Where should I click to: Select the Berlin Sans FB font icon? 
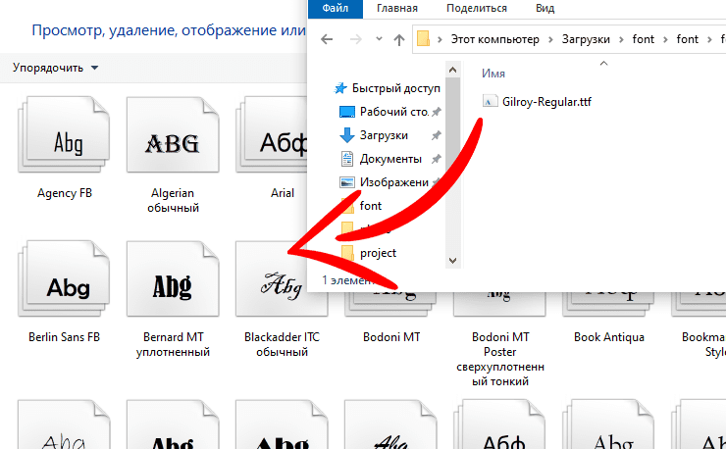[x=66, y=286]
